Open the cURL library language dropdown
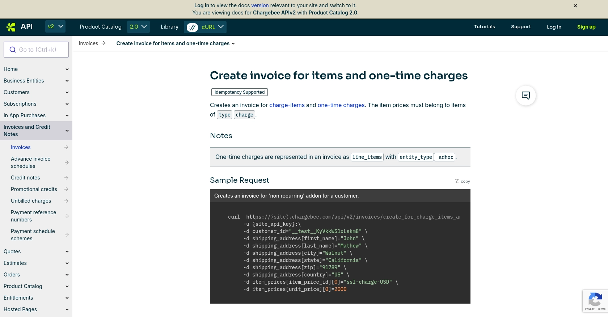This screenshot has width=608, height=317. tap(205, 27)
